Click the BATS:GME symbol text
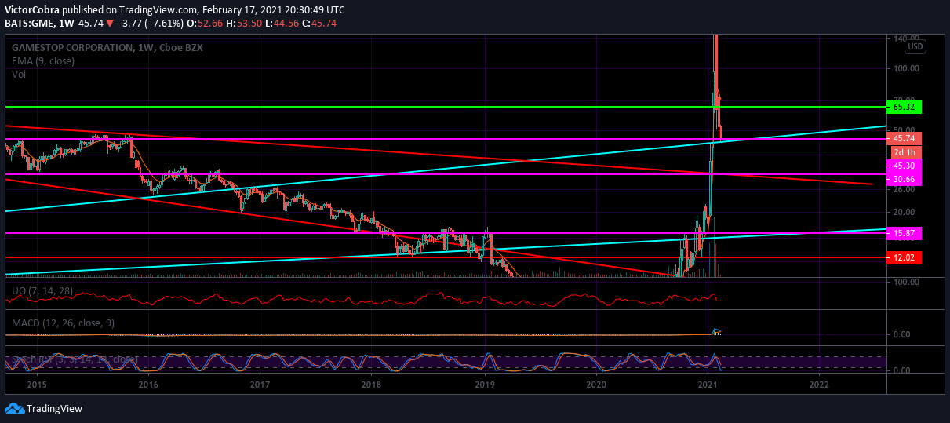The height and width of the screenshot is (423, 950). [28, 24]
